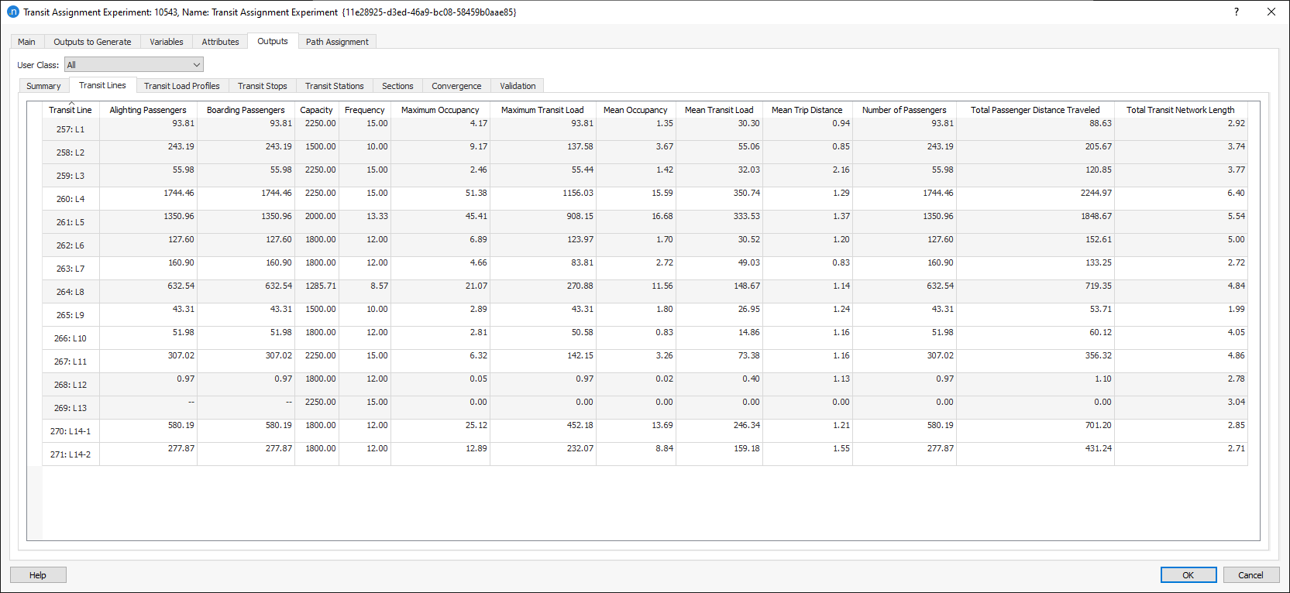This screenshot has width=1290, height=593.
Task: Click the Mean Trip Distance column header
Action: (x=807, y=110)
